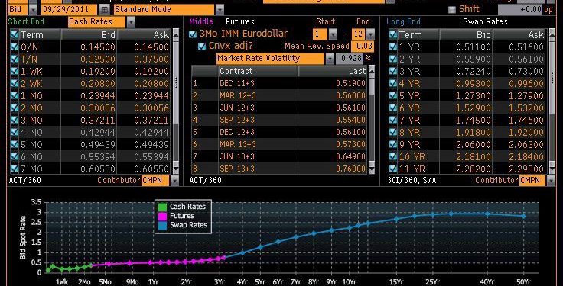Toggle the 6 MO term checkbox

[15, 156]
